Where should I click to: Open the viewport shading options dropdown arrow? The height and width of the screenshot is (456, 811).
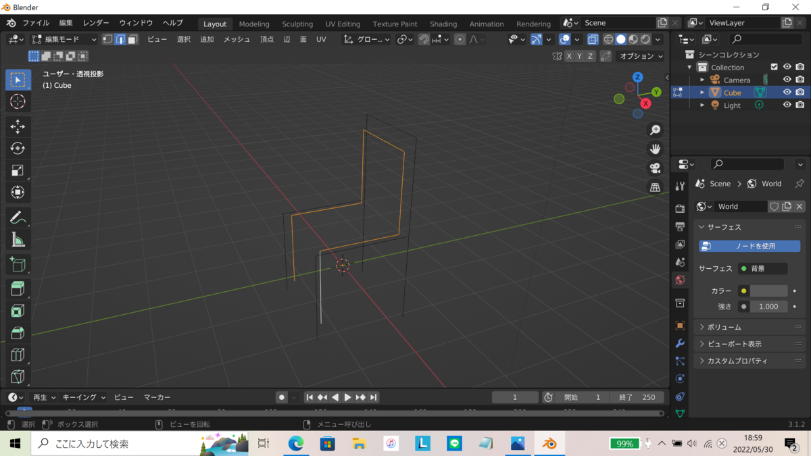[658, 39]
